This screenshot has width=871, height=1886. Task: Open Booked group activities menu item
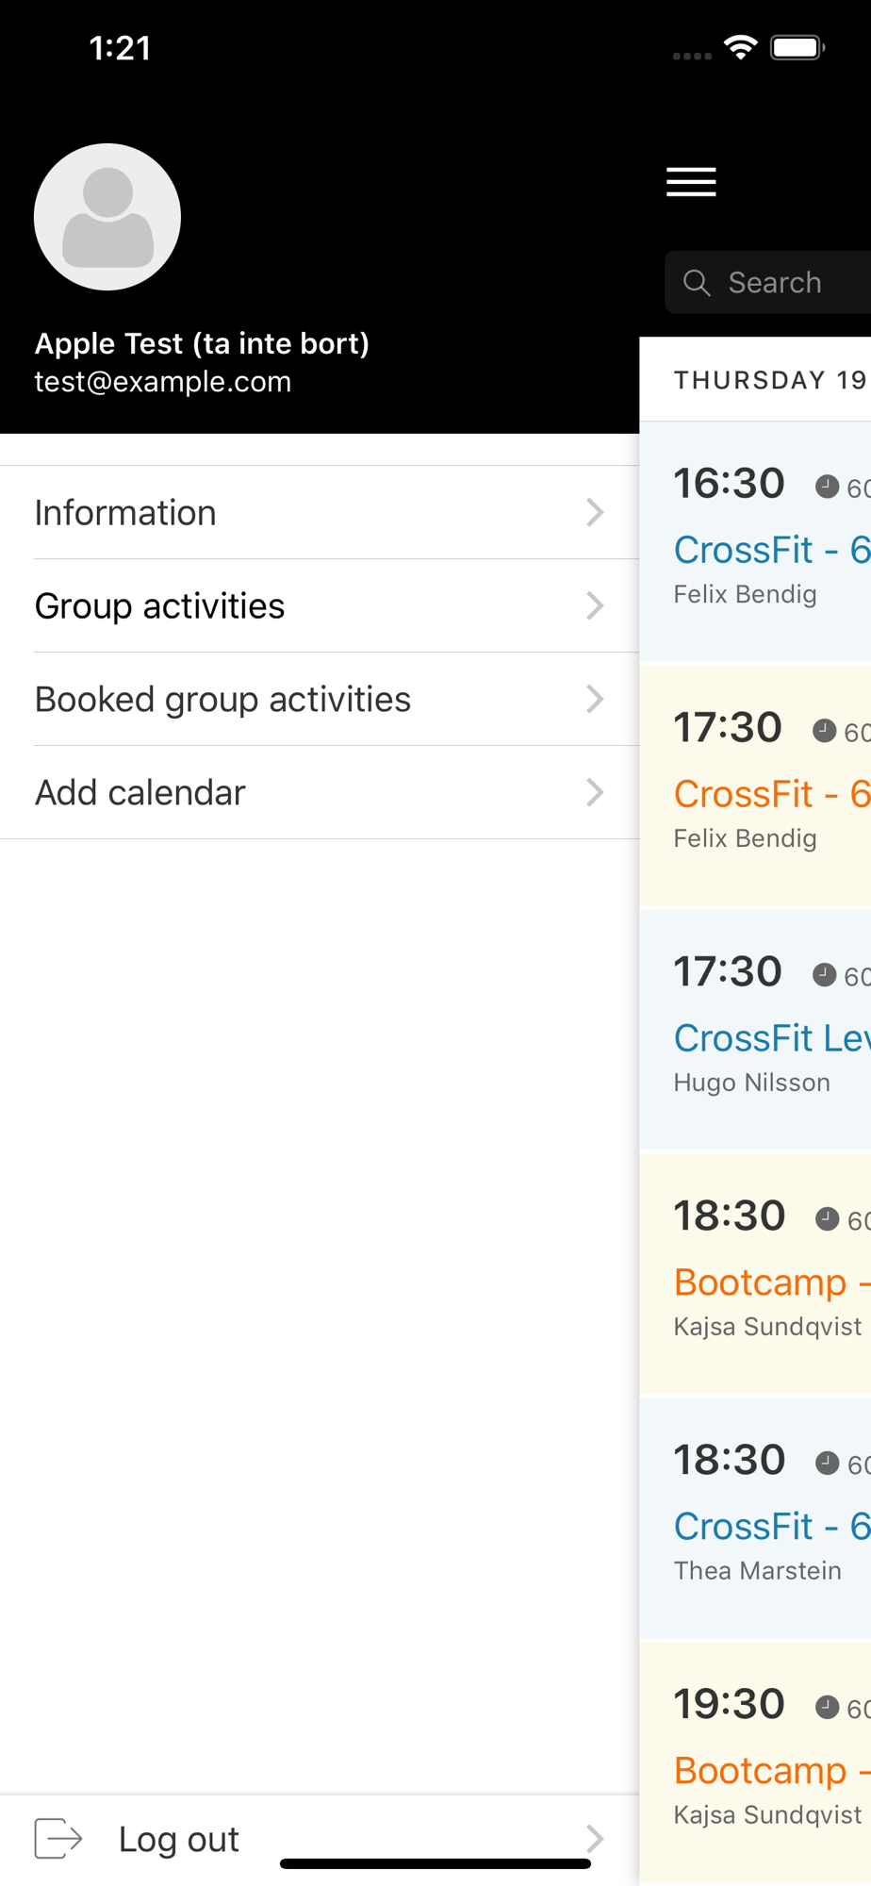(223, 700)
